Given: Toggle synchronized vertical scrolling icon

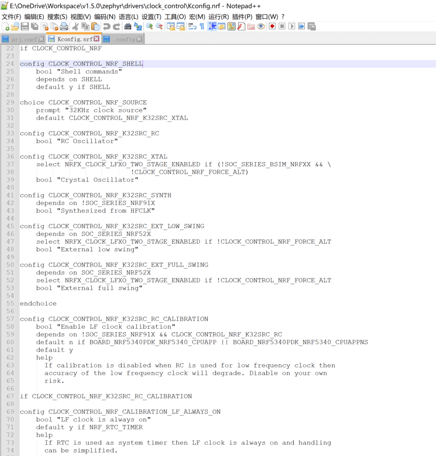Looking at the screenshot, I should point(171,27).
